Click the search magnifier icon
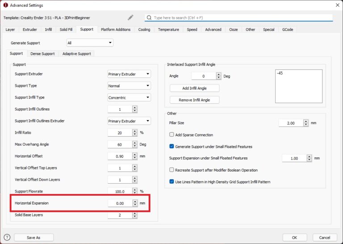The width and height of the screenshot is (343, 244). [149, 18]
